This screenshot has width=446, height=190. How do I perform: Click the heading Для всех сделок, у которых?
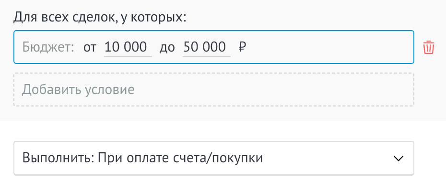tap(100, 18)
